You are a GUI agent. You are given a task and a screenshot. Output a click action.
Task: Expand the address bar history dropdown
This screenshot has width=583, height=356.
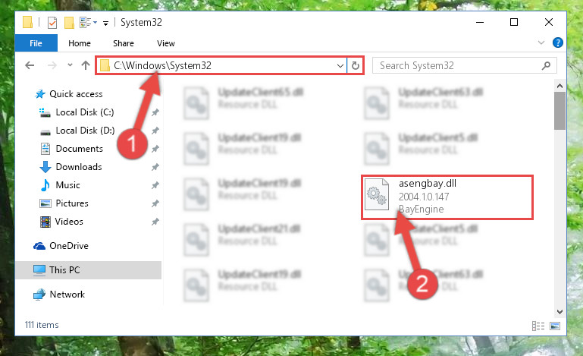click(340, 66)
